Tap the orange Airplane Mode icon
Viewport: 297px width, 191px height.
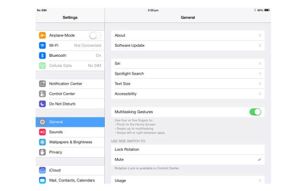coord(42,35)
